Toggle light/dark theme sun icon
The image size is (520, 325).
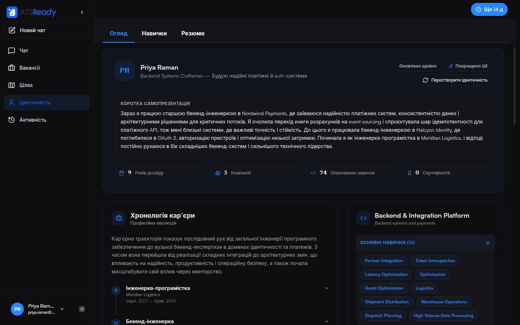82,309
